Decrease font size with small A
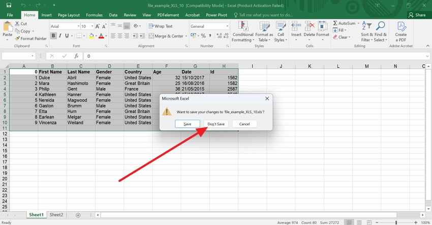The height and width of the screenshot is (225, 432). click(104, 26)
